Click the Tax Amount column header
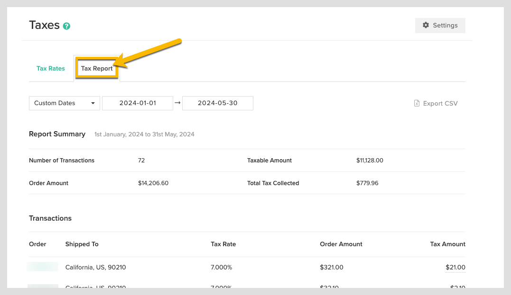The image size is (511, 295). point(447,244)
